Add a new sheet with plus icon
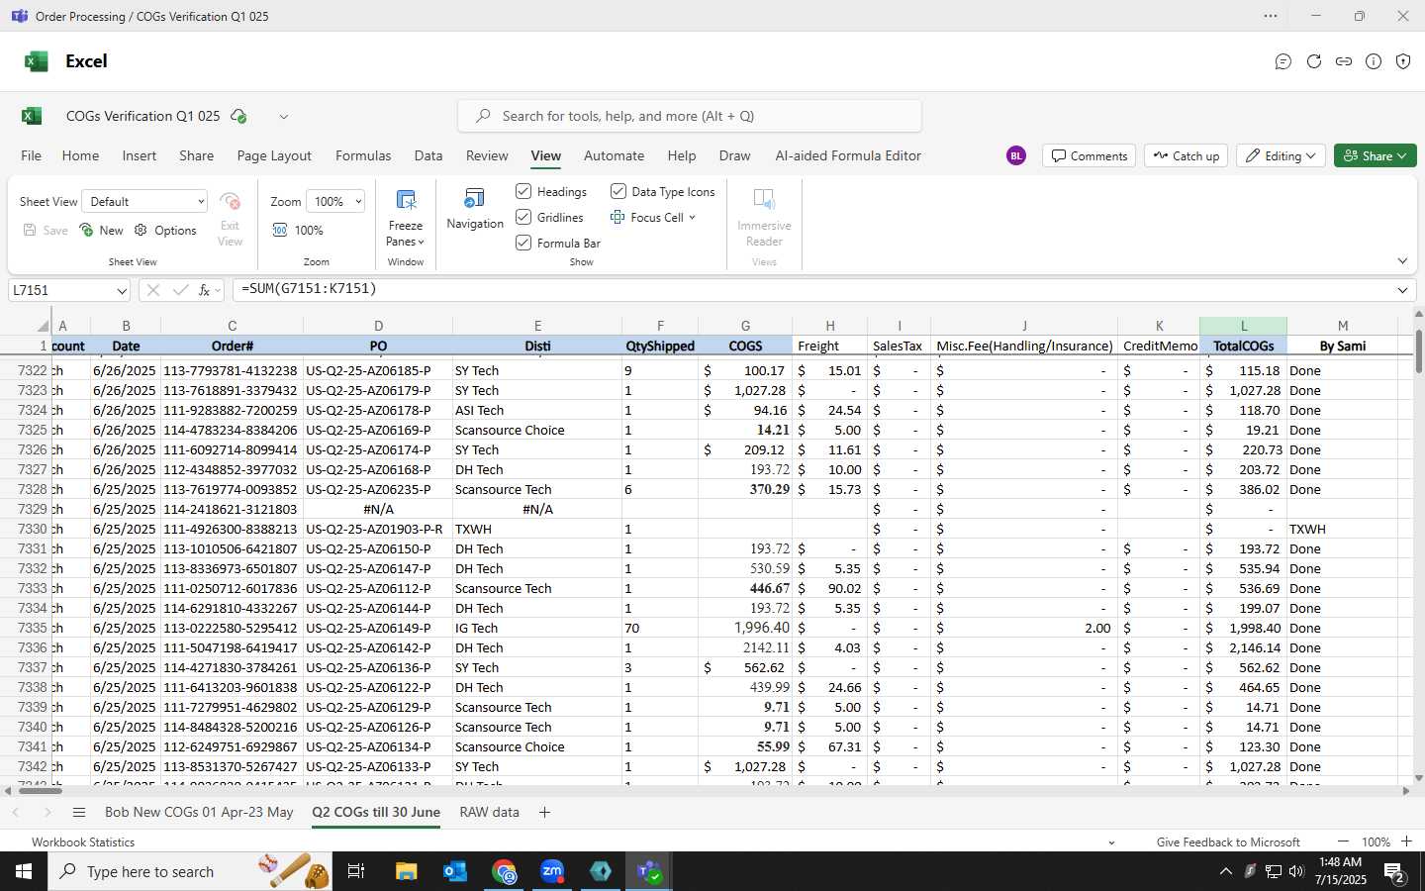The image size is (1425, 891). pyautogui.click(x=544, y=812)
